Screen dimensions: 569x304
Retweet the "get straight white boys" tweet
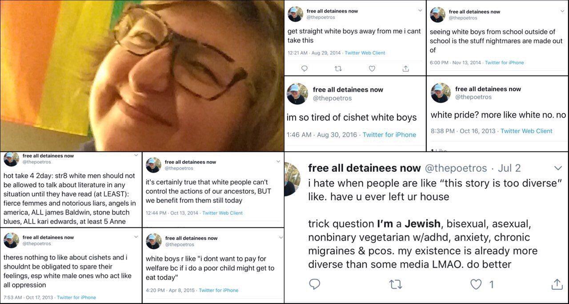(338, 69)
